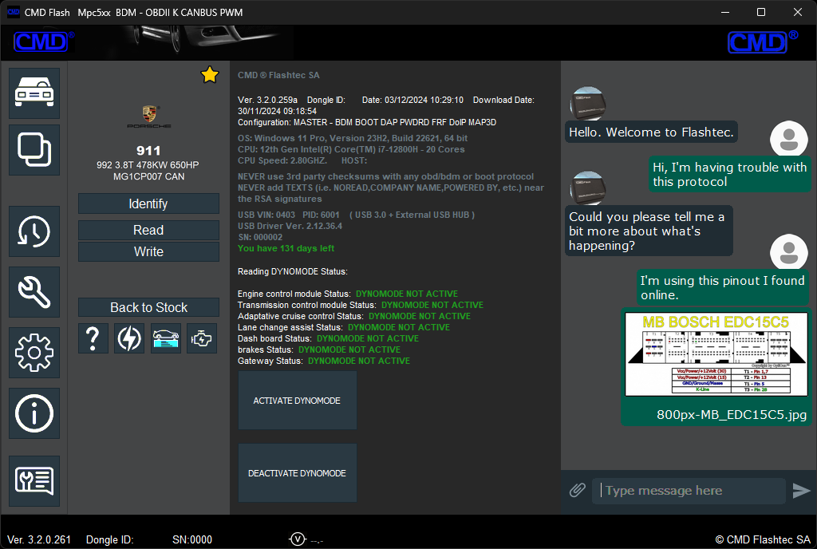
Task: Click the paperclip attachment icon
Action: [x=578, y=490]
